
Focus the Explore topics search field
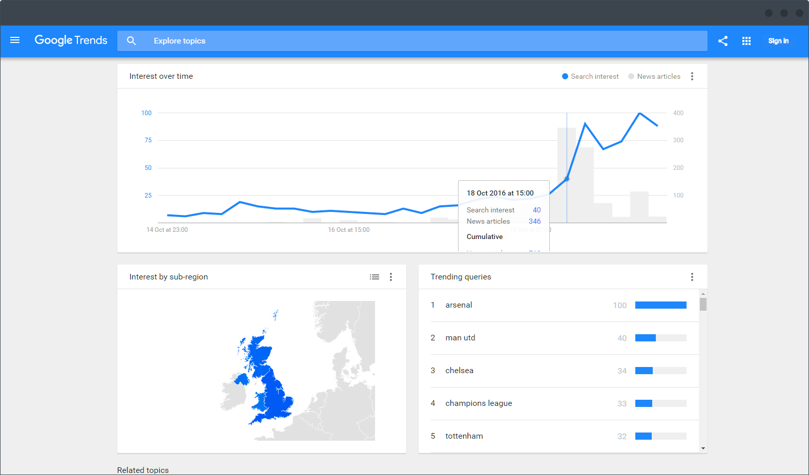[x=412, y=41]
